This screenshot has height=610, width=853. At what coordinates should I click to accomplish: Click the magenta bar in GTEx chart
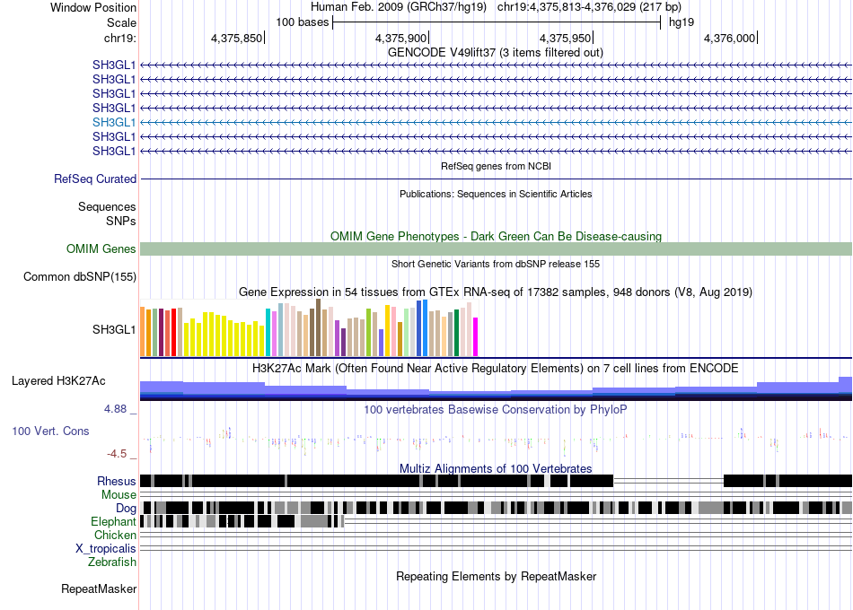476,337
